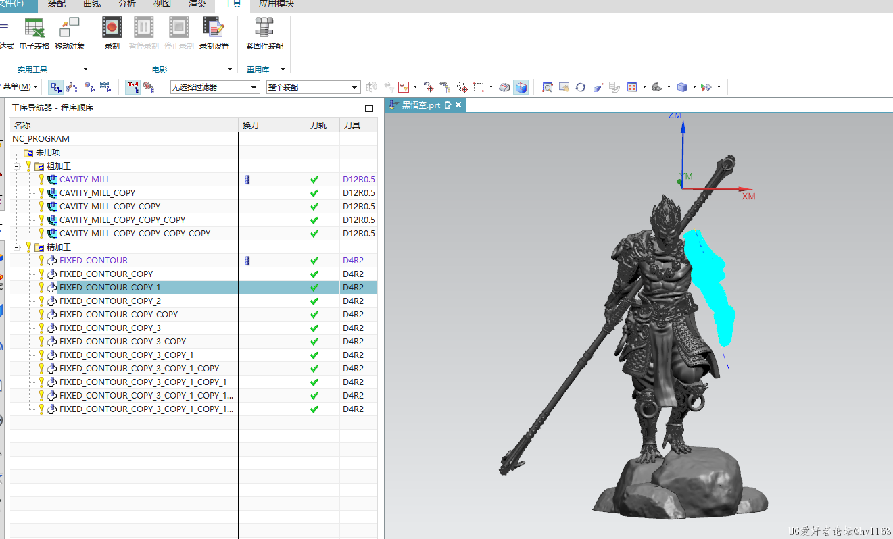Click the selection filter funnel icon
This screenshot has height=539, width=893.
point(404,87)
